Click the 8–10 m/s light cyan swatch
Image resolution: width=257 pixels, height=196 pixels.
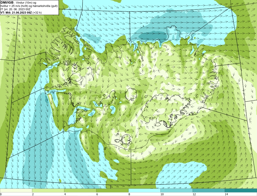coord(144,191)
